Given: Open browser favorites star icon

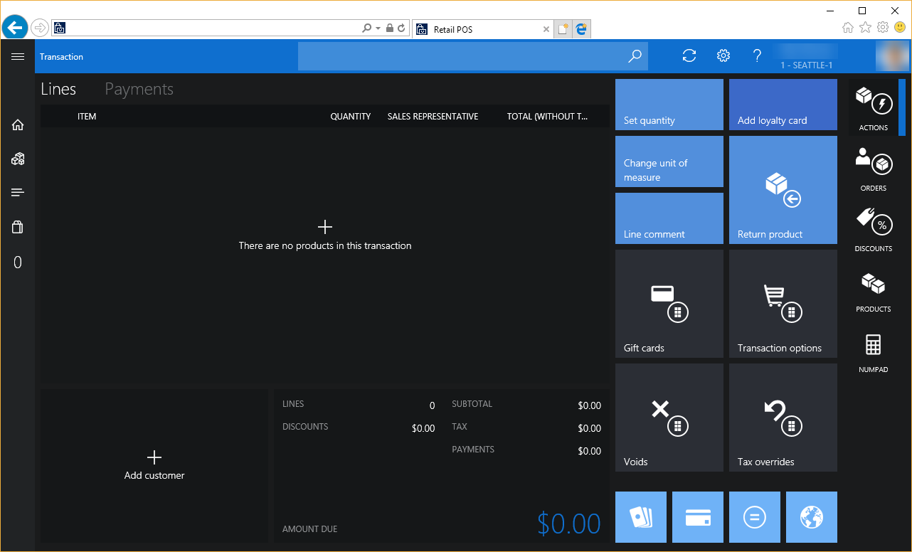Looking at the screenshot, I should click(865, 27).
